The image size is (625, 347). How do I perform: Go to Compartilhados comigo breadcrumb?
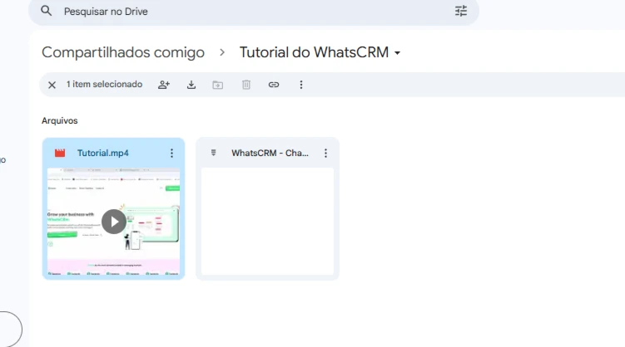(x=123, y=52)
